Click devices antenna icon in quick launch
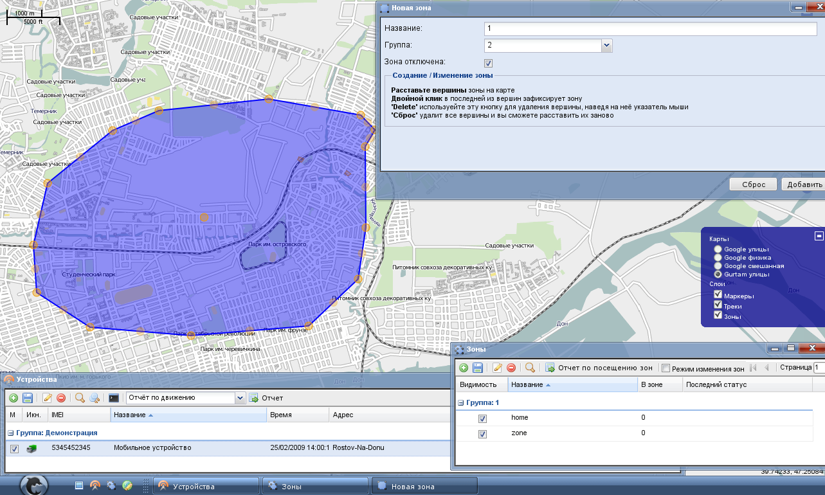Image resolution: width=825 pixels, height=495 pixels. [x=95, y=485]
